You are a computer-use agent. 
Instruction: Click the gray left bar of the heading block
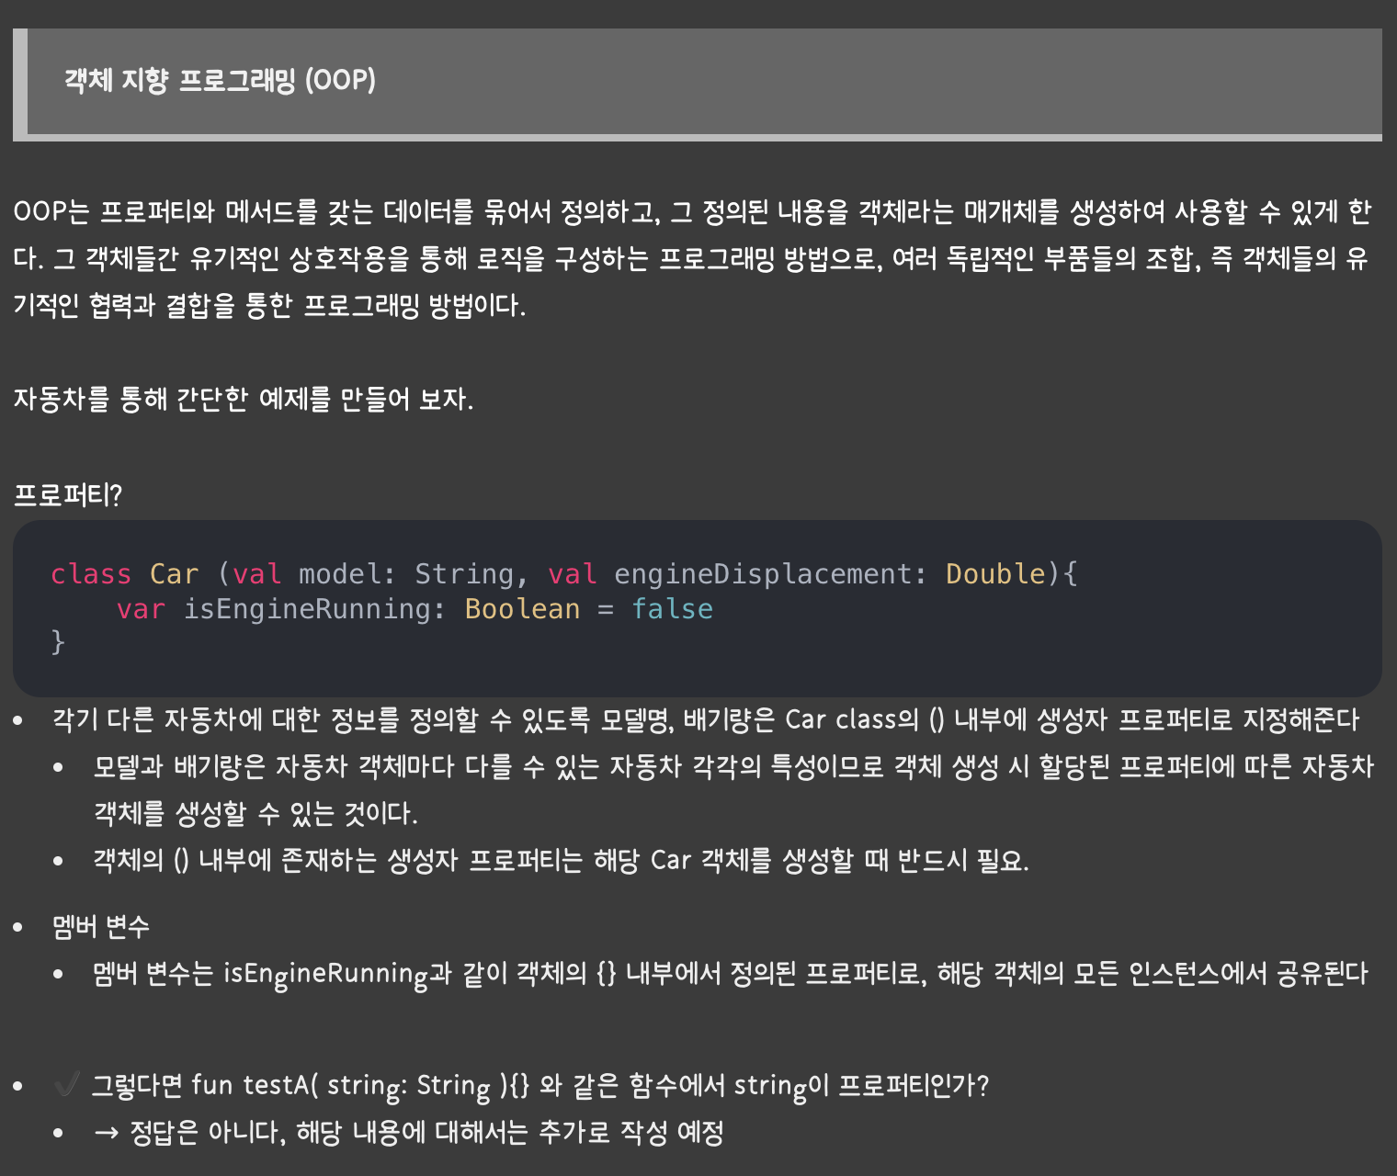pyautogui.click(x=19, y=85)
